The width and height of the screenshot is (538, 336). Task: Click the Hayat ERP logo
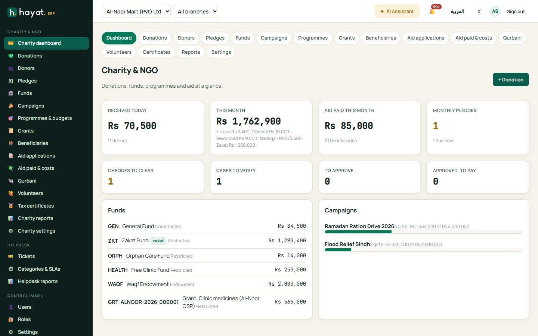tap(31, 13)
